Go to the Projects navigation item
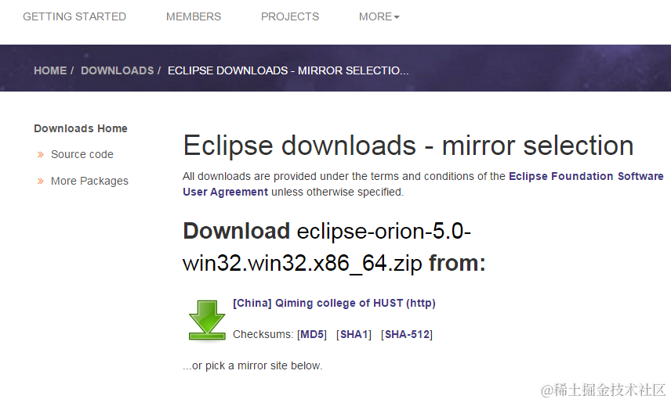Viewport: 671px width, 403px height. tap(290, 16)
